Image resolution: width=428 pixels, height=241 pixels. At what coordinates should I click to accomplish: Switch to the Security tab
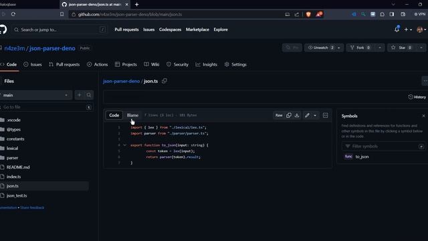[x=177, y=64]
